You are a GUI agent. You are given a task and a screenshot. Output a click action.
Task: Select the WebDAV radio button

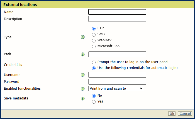94,40
